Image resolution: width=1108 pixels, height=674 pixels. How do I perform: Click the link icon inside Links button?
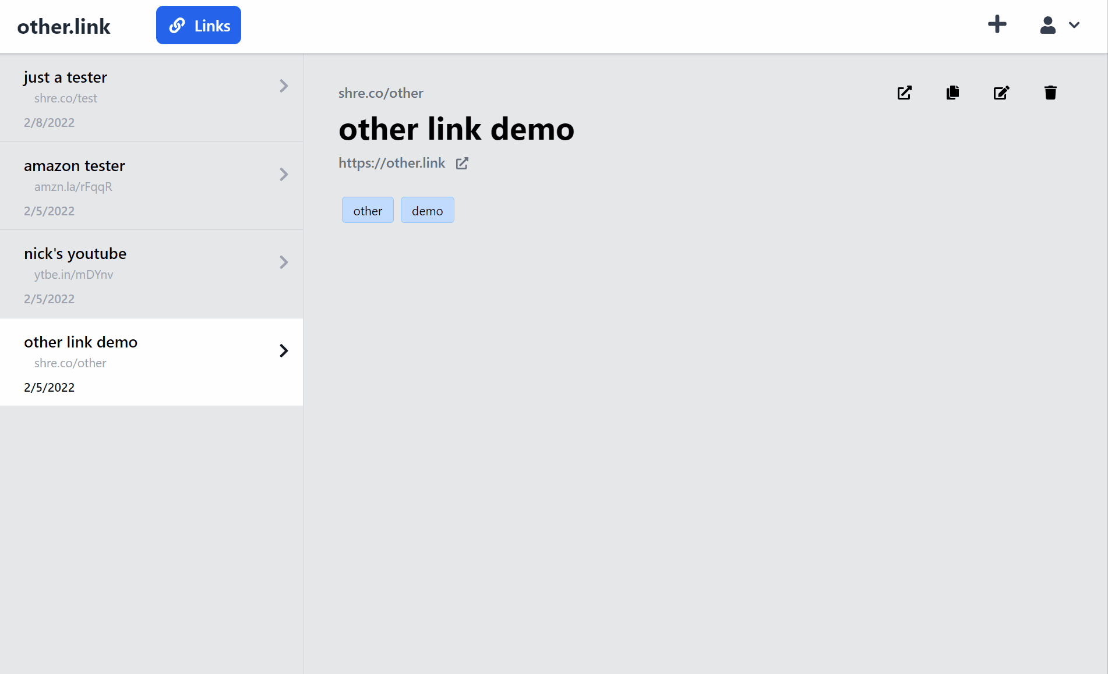pos(177,25)
